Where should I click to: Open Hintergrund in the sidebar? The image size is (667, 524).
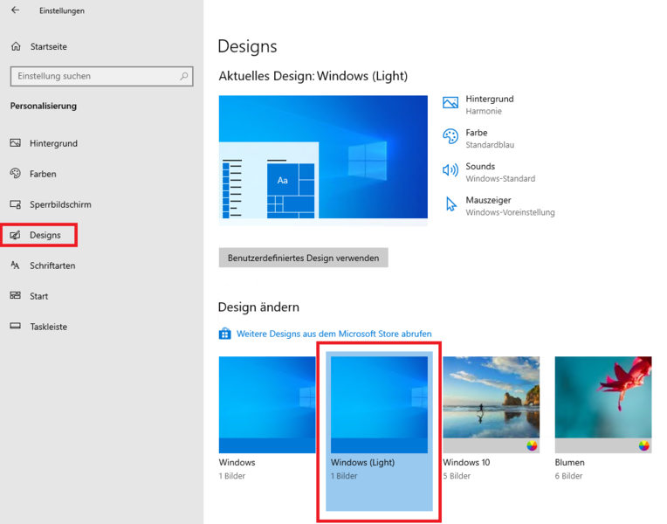(53, 143)
